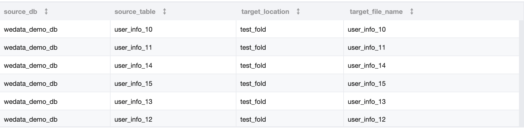Select test_fold in the user_info_11 row
Screen dimensions: 524x130
(x=253, y=47)
